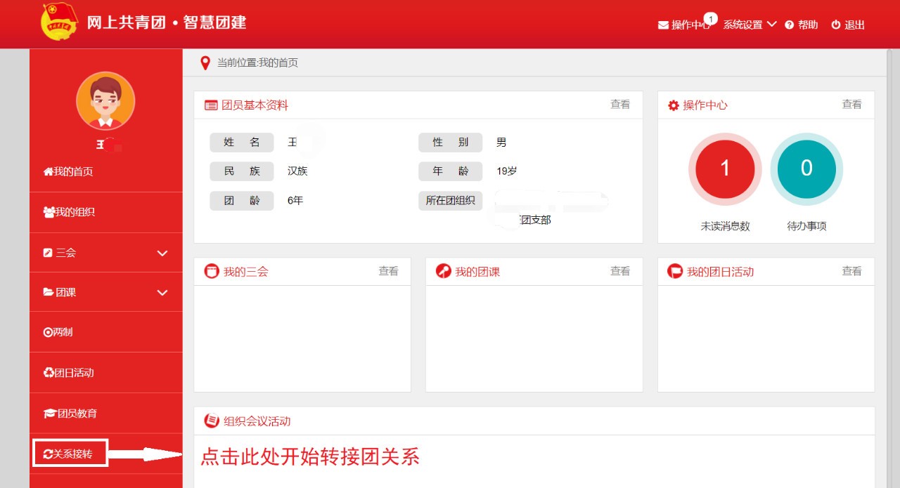This screenshot has height=488, width=900.
Task: Go to 我的首页 in sidebar
Action: [x=69, y=171]
